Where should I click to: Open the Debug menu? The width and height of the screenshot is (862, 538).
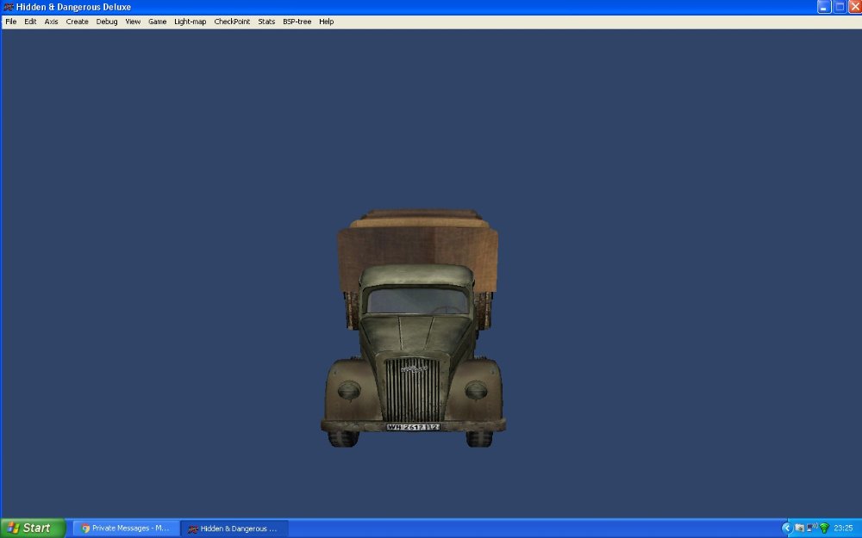107,22
